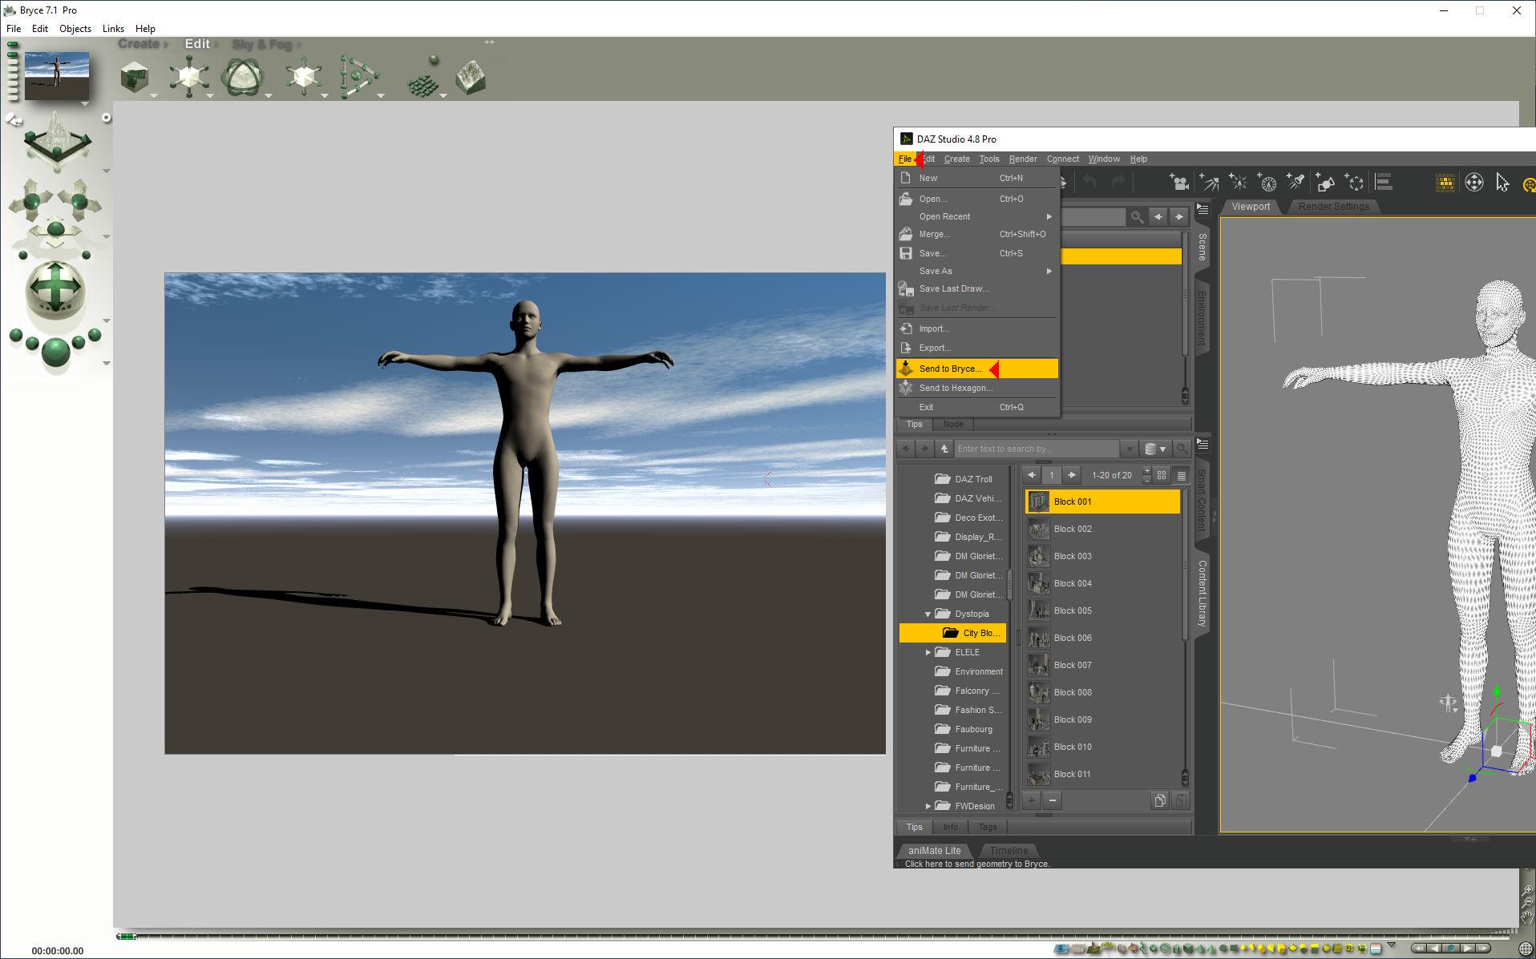Expand the FWDesign folder
This screenshot has height=959, width=1536.
tap(928, 806)
